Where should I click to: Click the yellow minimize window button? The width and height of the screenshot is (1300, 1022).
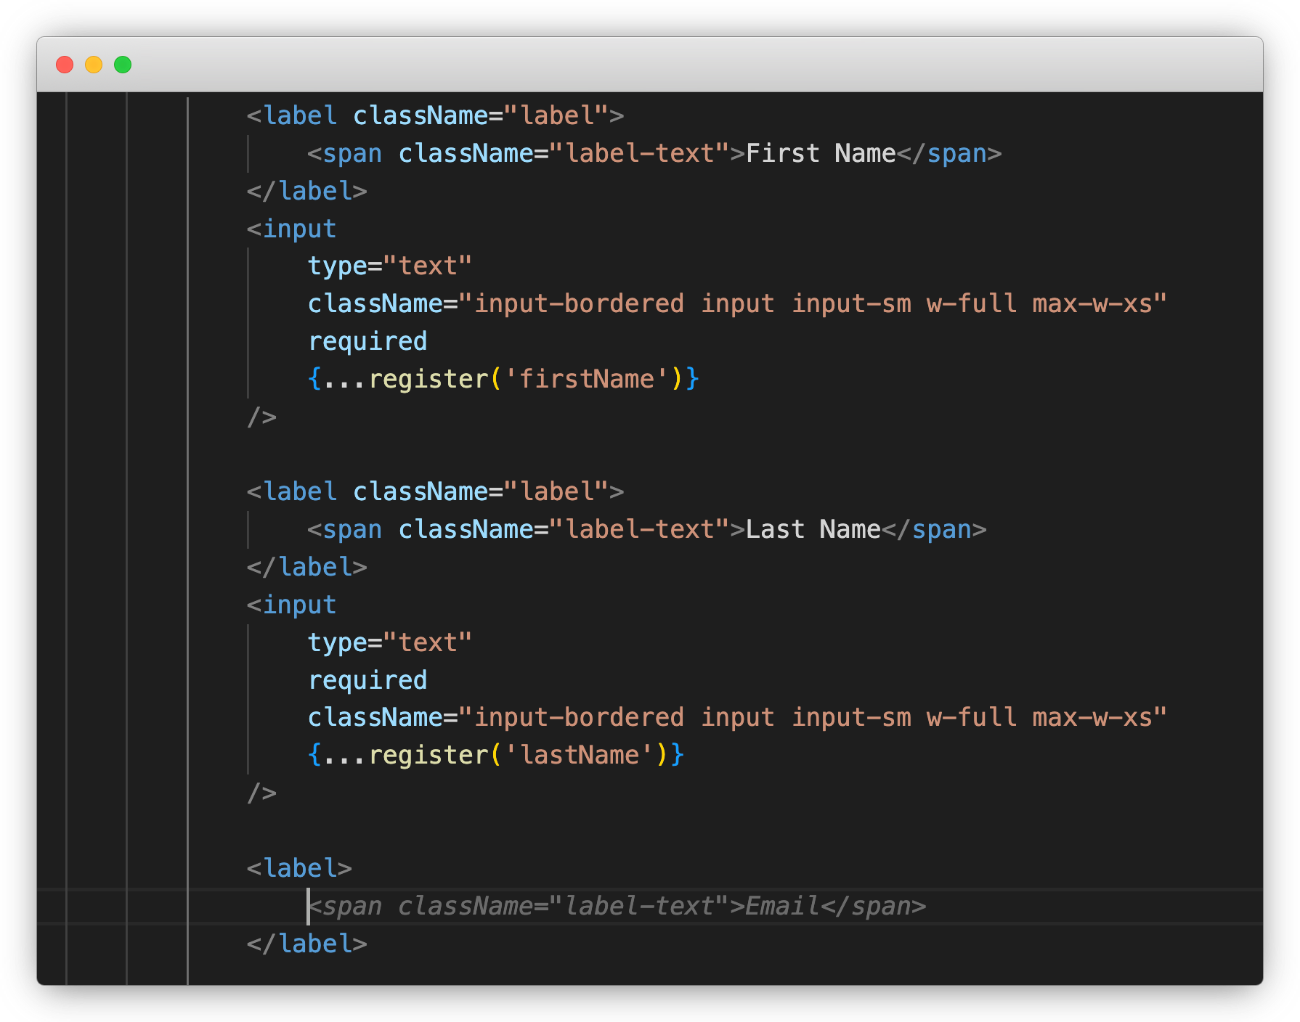94,65
